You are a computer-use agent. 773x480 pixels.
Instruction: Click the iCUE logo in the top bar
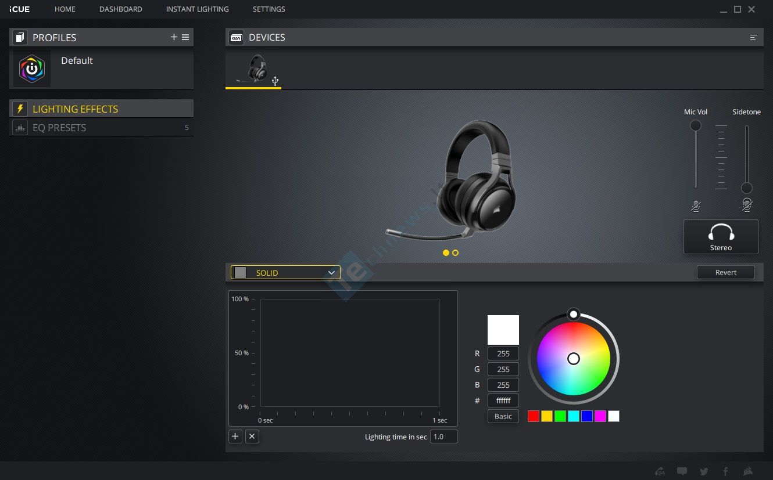[x=20, y=9]
